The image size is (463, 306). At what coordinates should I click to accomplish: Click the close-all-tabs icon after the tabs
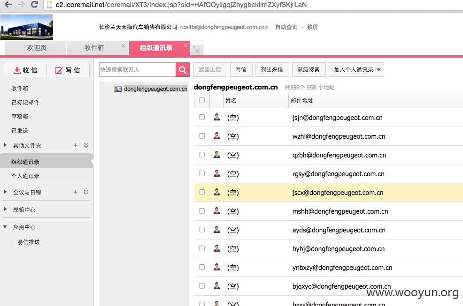coord(197,50)
